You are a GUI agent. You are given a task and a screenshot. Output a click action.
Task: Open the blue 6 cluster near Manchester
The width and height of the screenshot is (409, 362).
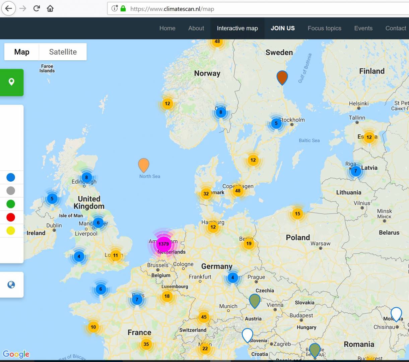(98, 223)
